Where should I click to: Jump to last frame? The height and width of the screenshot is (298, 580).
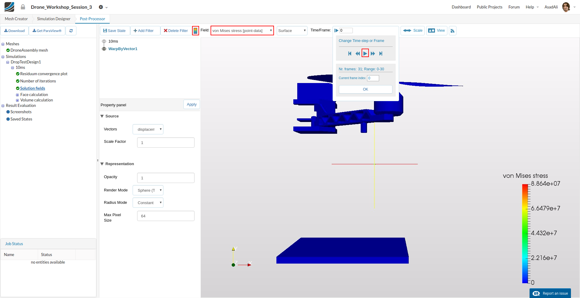click(x=381, y=53)
